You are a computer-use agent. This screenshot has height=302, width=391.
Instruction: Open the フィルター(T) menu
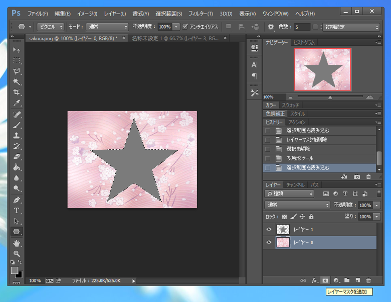pos(201,14)
